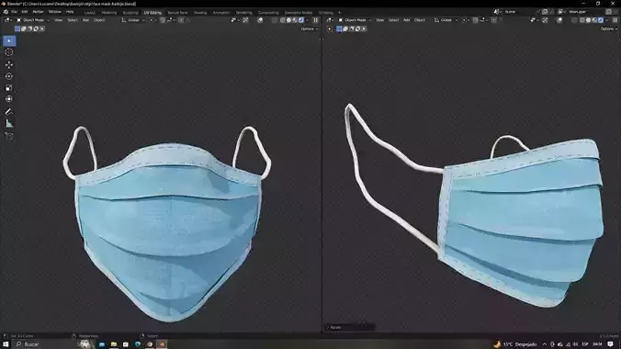Open Add menu in right viewport header
The image size is (621, 349).
click(406, 20)
